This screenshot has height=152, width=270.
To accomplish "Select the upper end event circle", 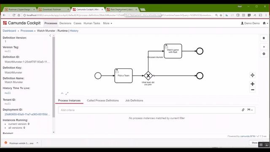I will pyautogui.click(x=200, y=51).
